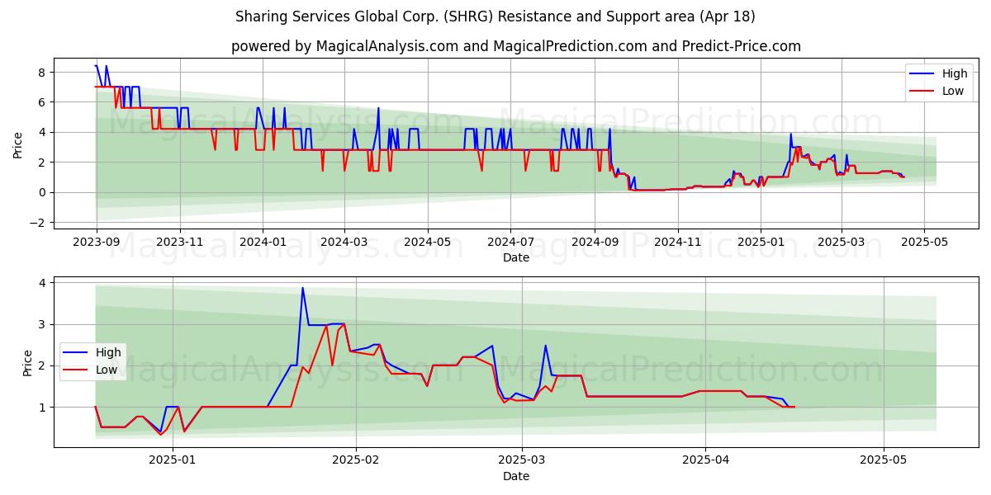Click the 2025-05 x-axis label in top chart
The image size is (991, 495).
click(923, 244)
